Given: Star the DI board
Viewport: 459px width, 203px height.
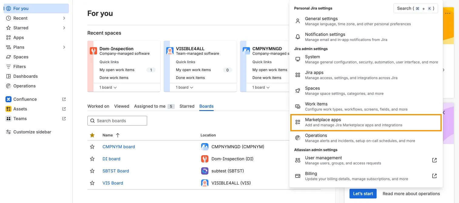Looking at the screenshot, I should (x=92, y=159).
